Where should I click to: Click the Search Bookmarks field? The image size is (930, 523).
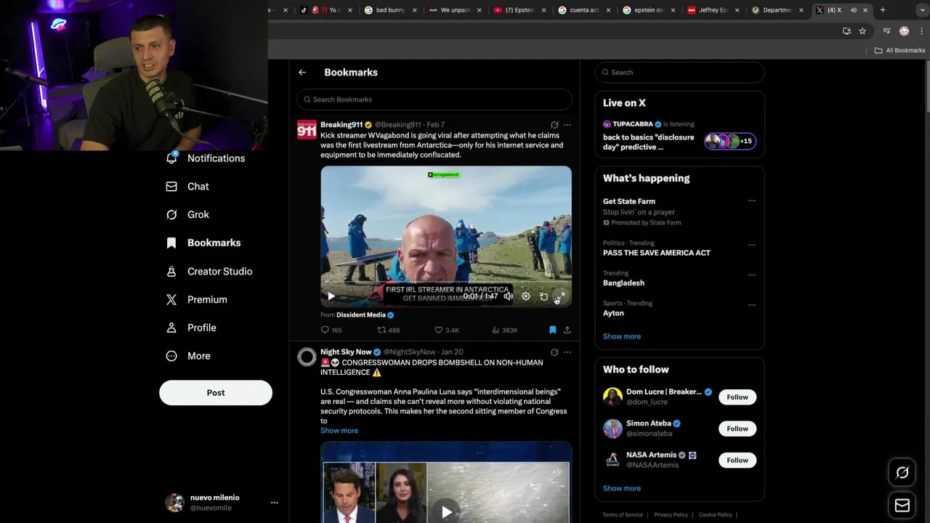434,100
